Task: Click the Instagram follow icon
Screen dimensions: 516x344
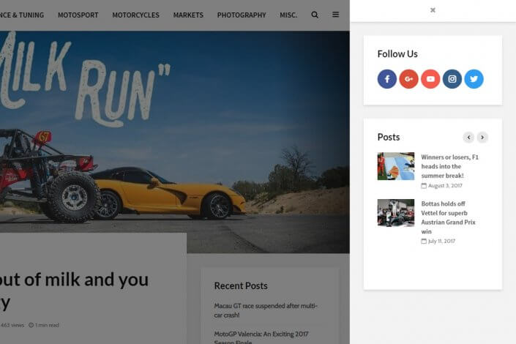Action: pyautogui.click(x=452, y=79)
